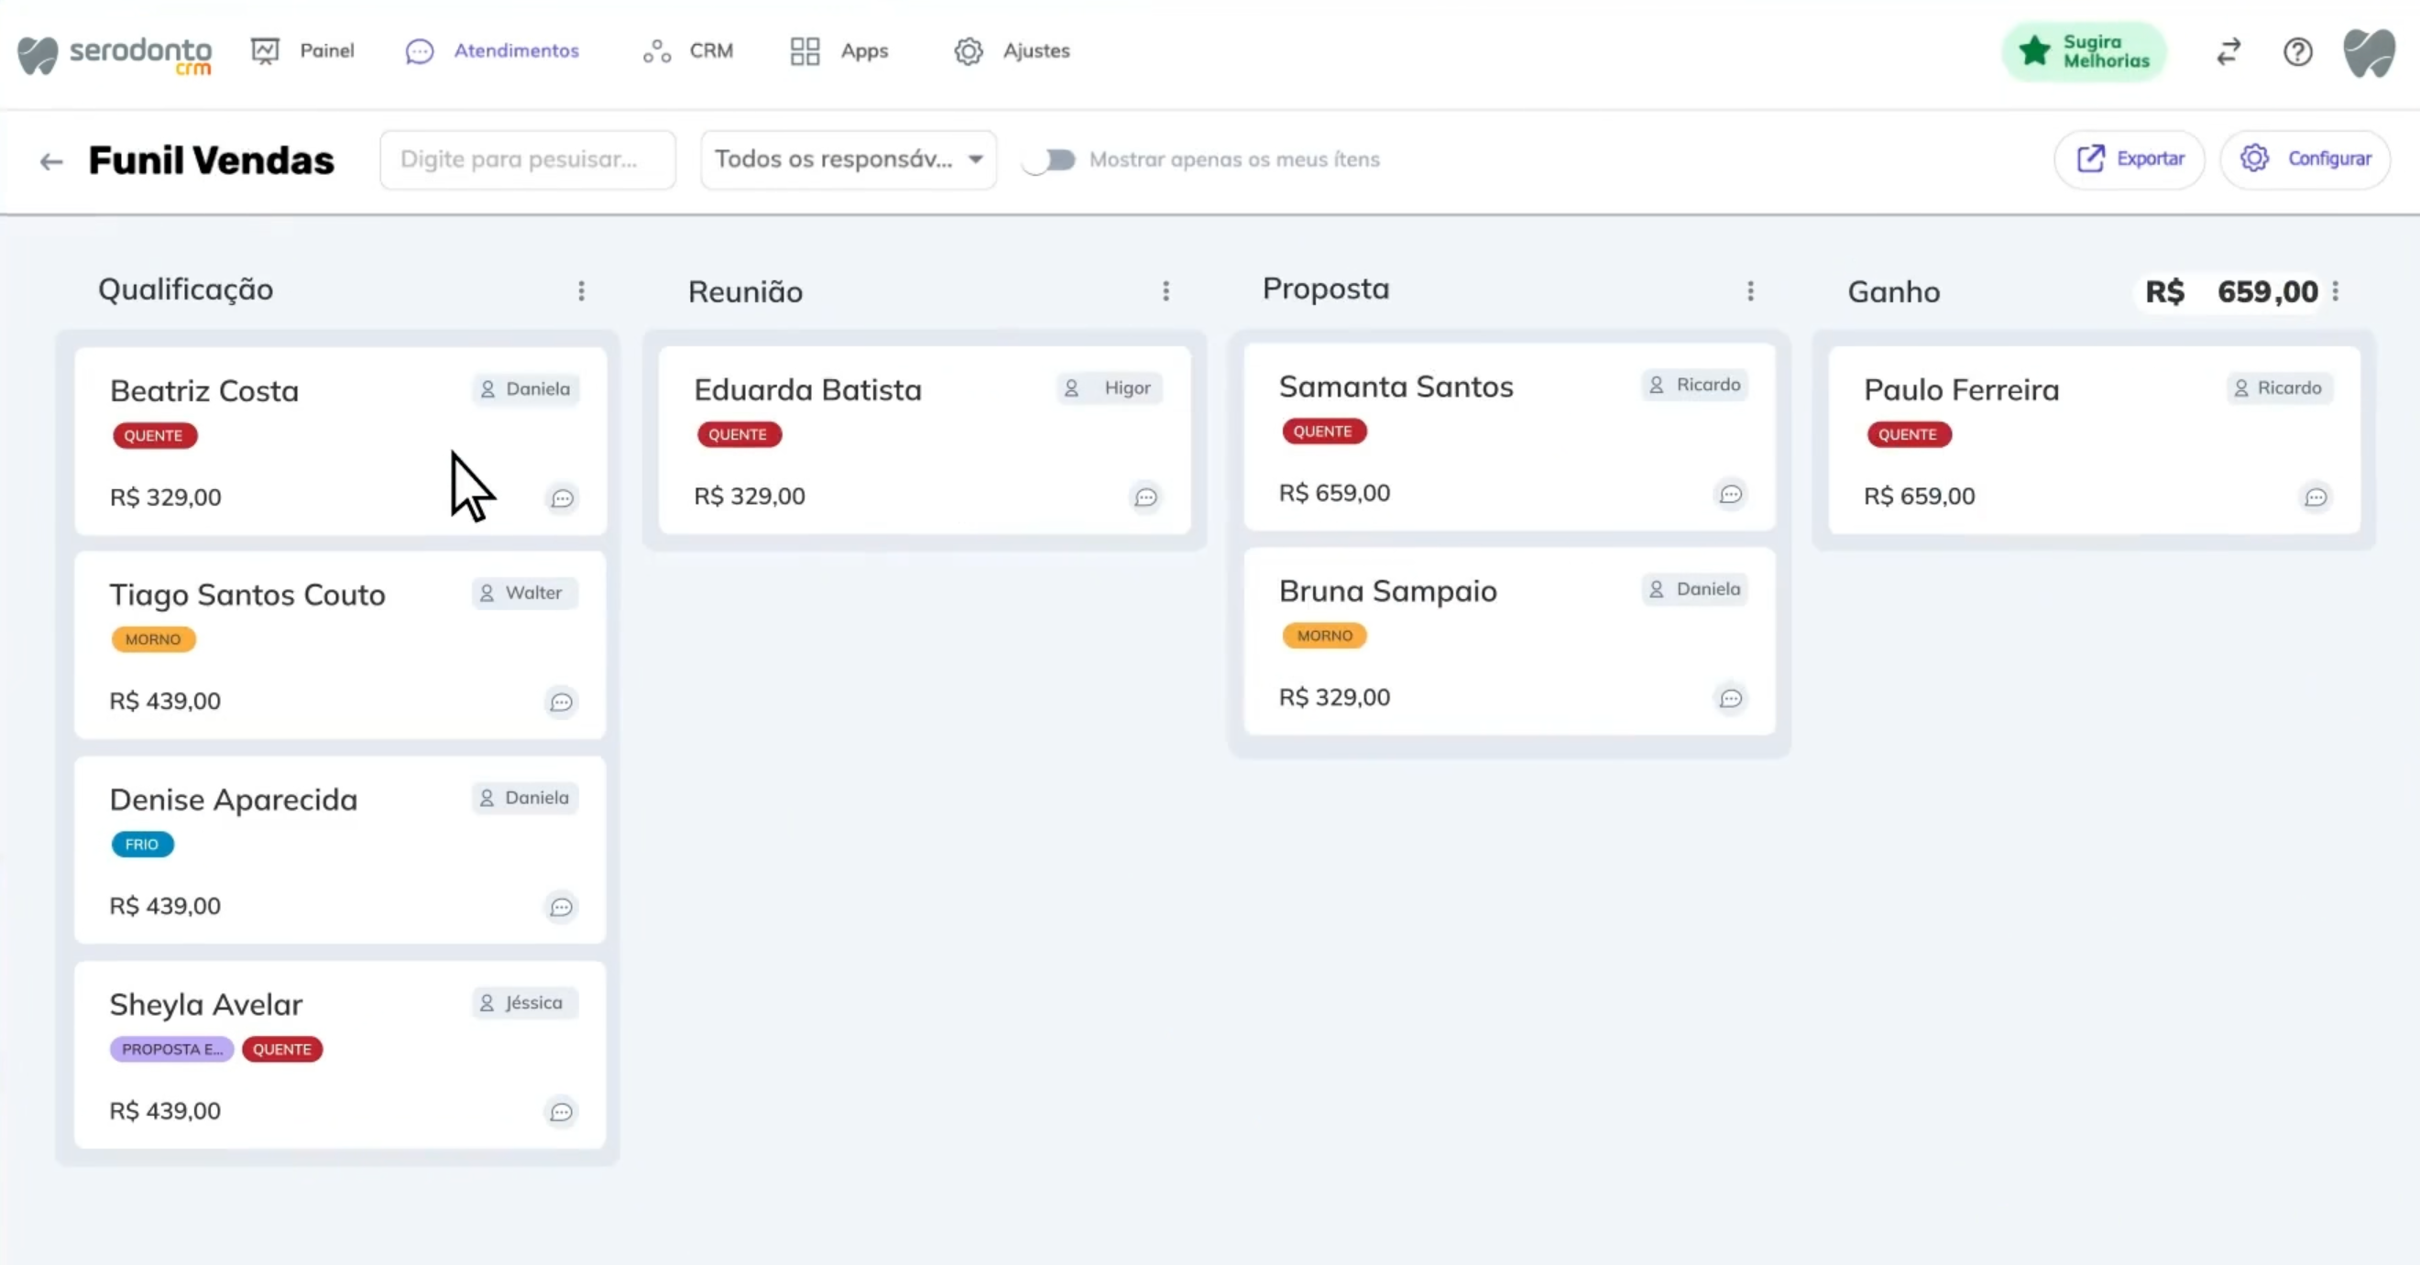Open the help question mark icon

pos(2298,51)
